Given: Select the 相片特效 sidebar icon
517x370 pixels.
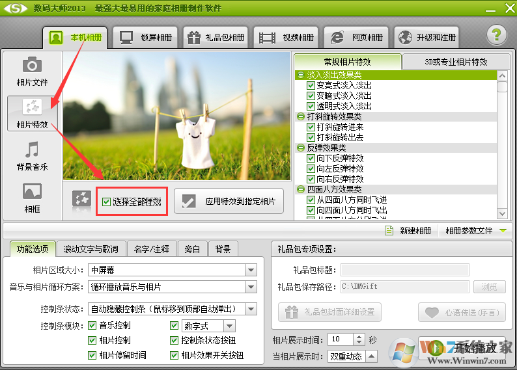Looking at the screenshot, I should 32,107.
